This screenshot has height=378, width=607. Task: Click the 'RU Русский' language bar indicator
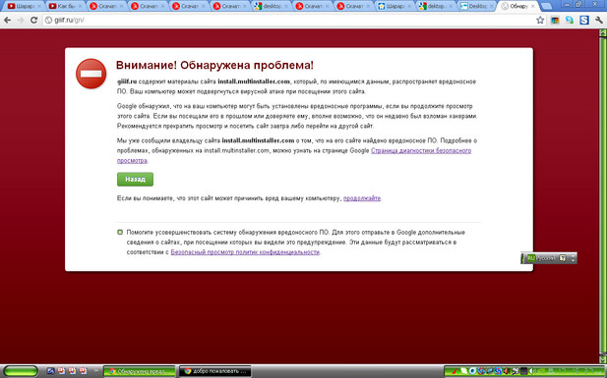click(541, 258)
